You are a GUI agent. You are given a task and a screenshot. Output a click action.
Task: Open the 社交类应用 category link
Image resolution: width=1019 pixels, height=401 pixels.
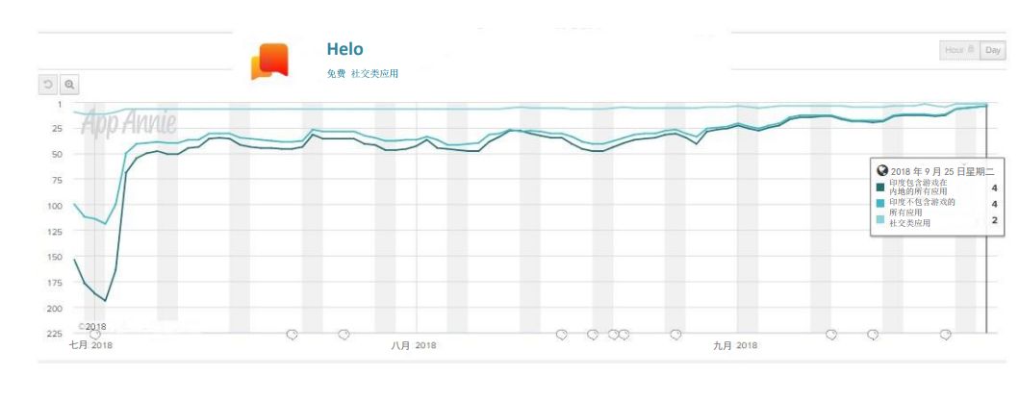[374, 74]
